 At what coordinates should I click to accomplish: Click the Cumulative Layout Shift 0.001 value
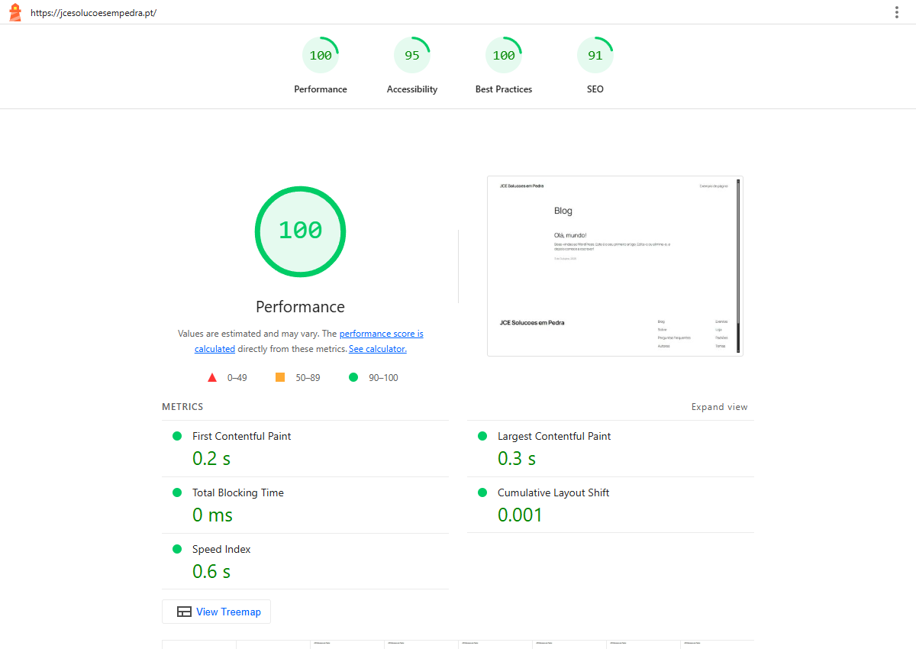click(520, 515)
